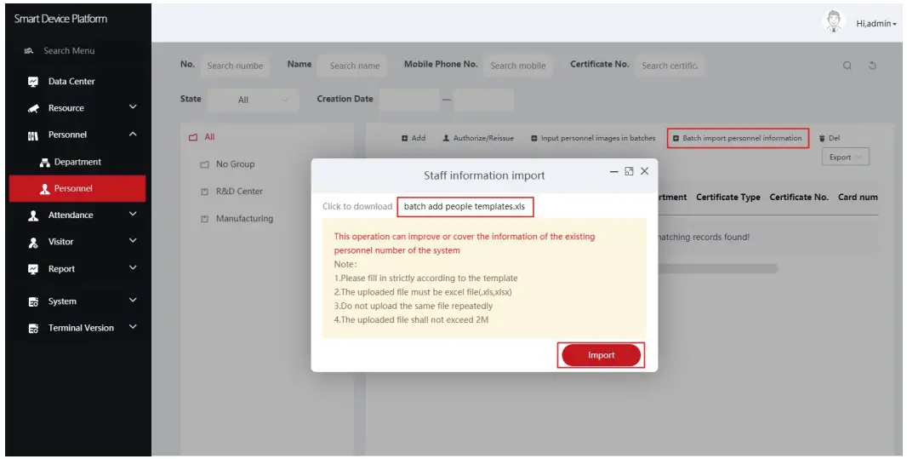Click the Visitor person icon
Viewport: 907px width, 459px height.
click(33, 243)
